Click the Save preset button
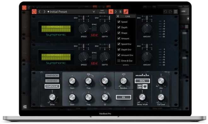The height and width of the screenshot is (124, 208). click(102, 11)
